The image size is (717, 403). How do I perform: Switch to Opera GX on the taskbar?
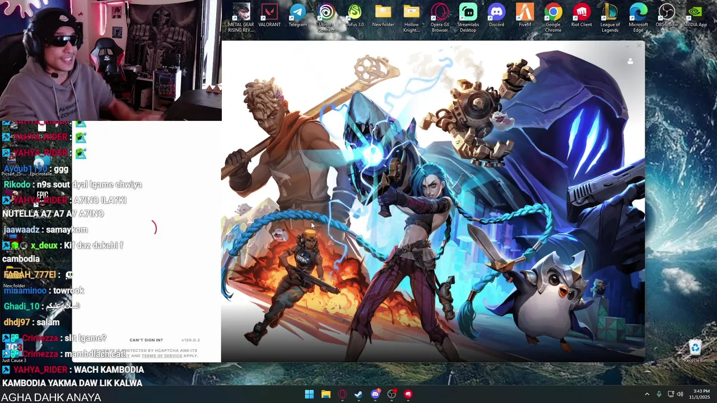point(342,394)
